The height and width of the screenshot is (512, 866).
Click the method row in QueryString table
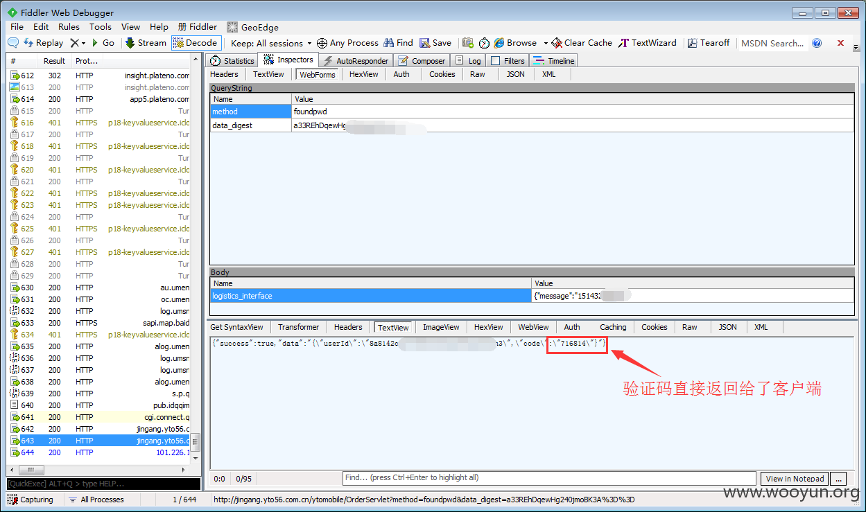532,112
